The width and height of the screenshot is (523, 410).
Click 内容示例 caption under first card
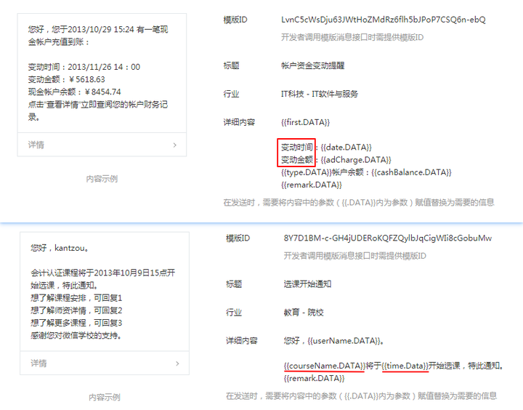[102, 179]
